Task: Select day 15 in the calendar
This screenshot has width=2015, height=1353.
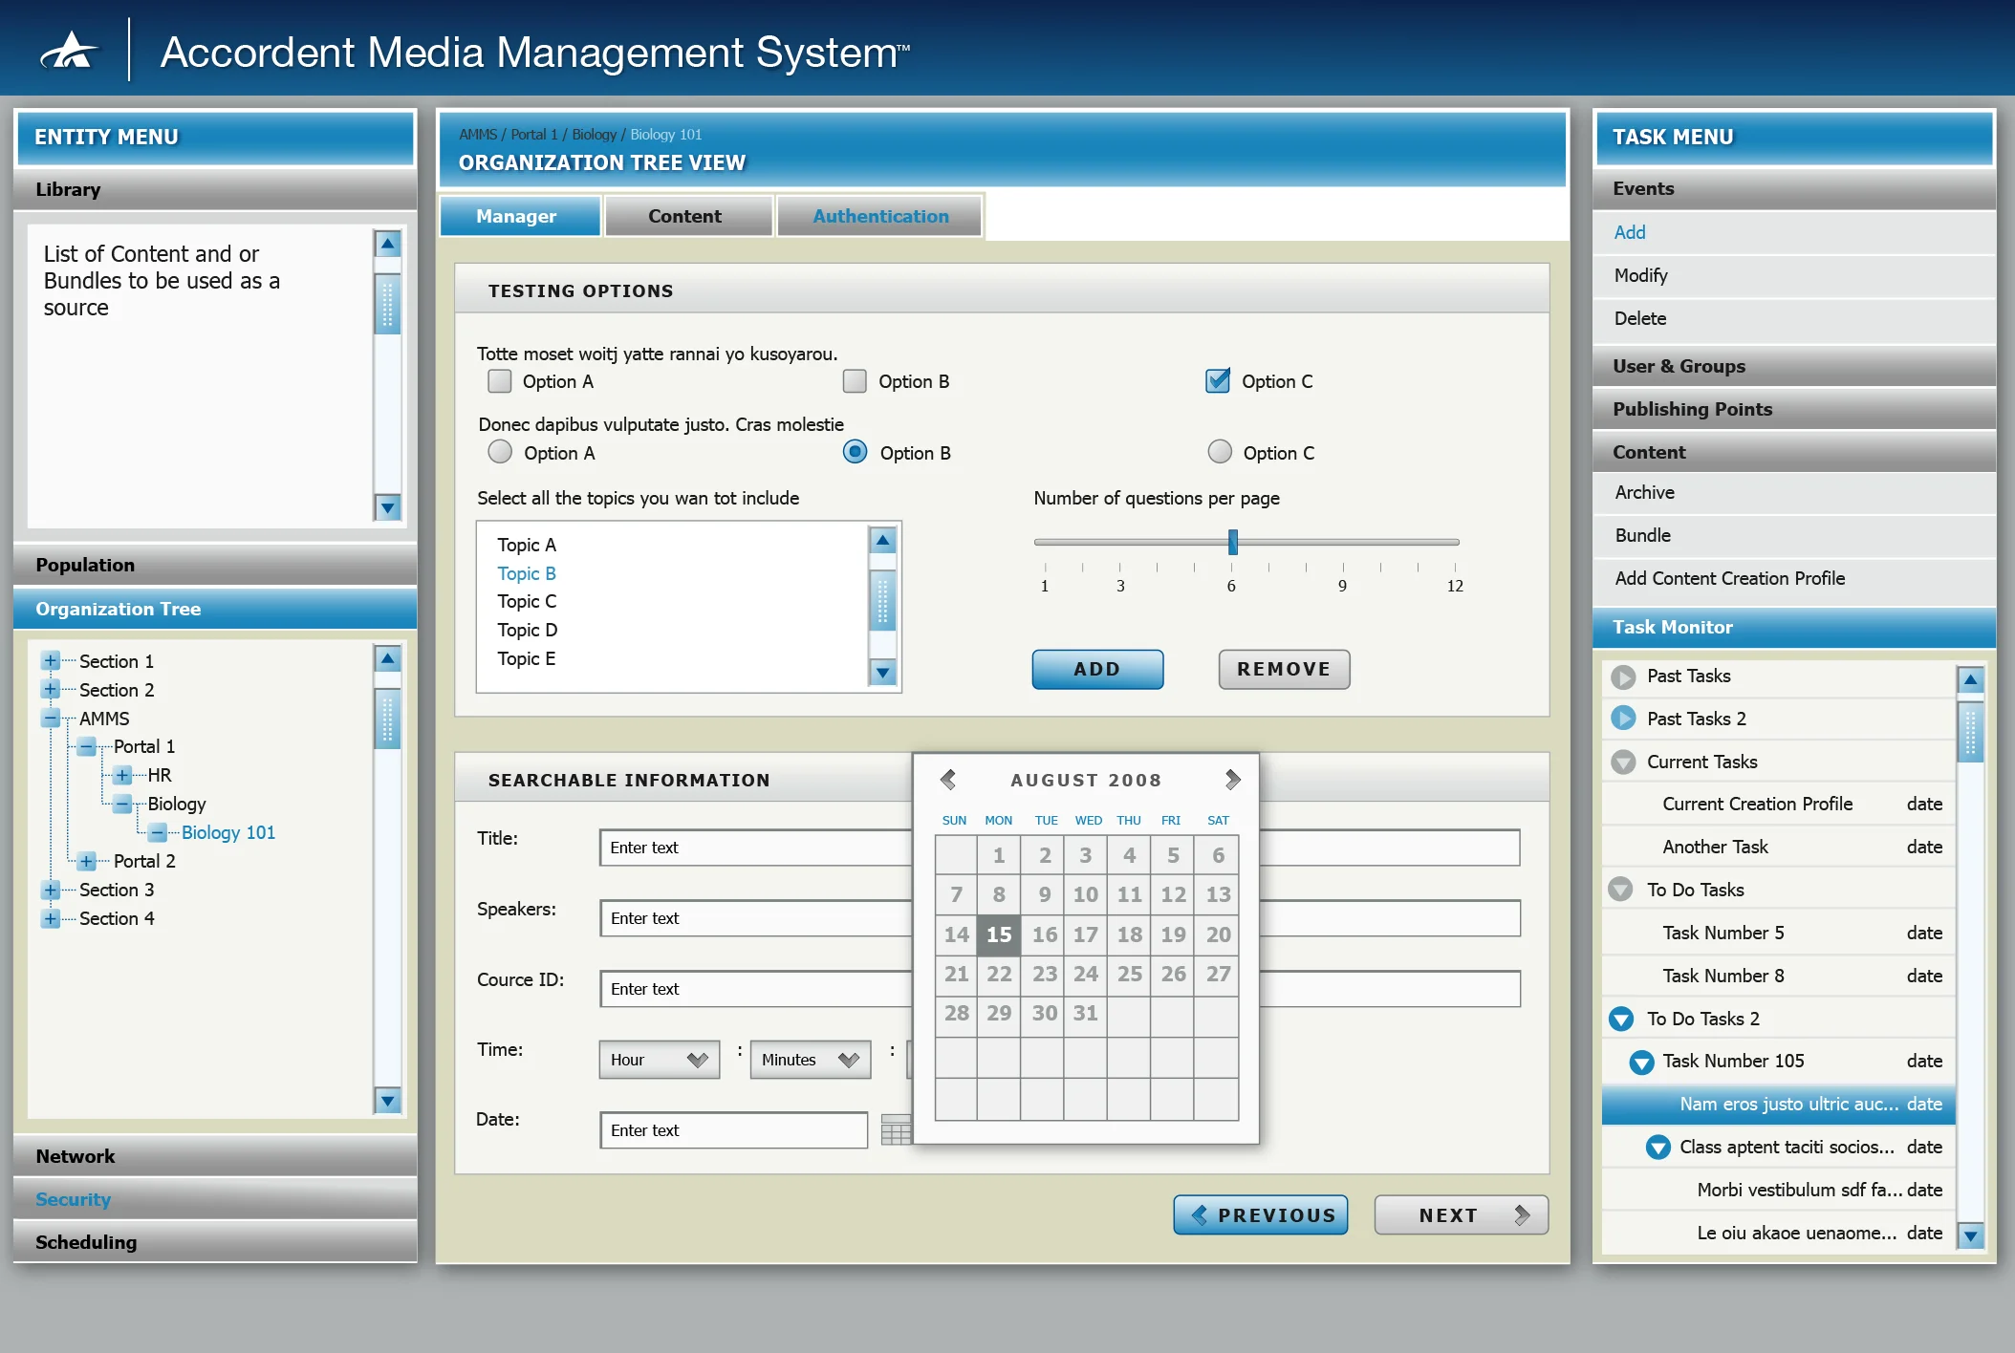Action: (x=999, y=934)
